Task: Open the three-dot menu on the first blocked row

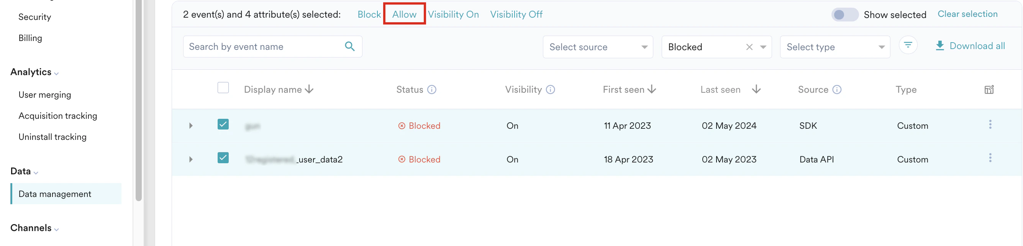Action: pyautogui.click(x=990, y=125)
